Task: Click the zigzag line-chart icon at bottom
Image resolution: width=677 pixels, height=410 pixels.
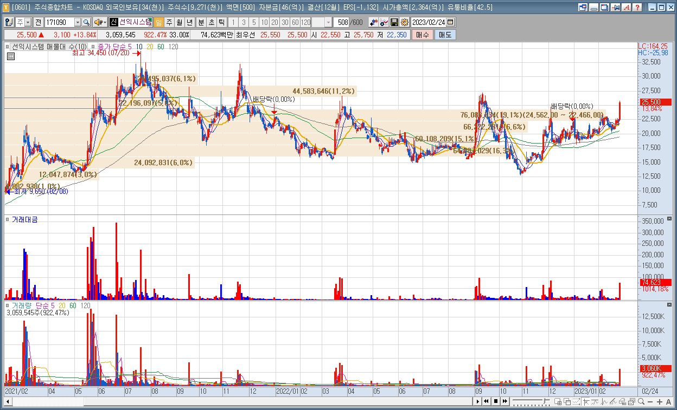Action: coord(604,401)
